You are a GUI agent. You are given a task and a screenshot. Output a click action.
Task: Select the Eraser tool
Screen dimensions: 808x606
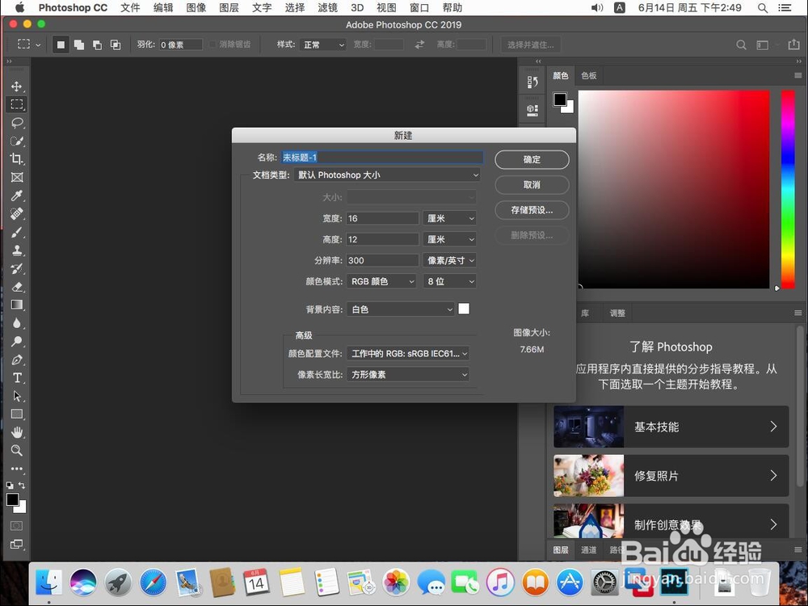click(17, 286)
